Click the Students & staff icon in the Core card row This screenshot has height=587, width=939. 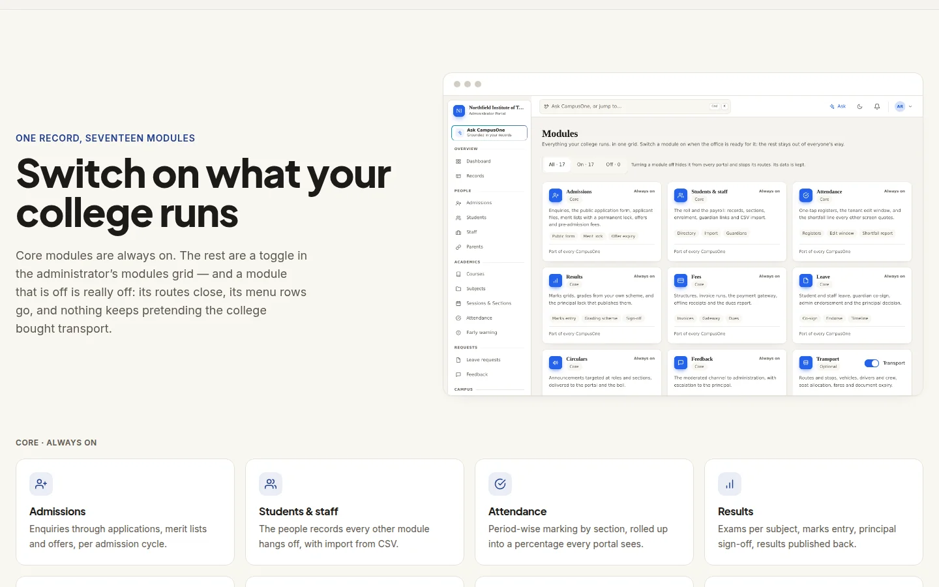[271, 484]
